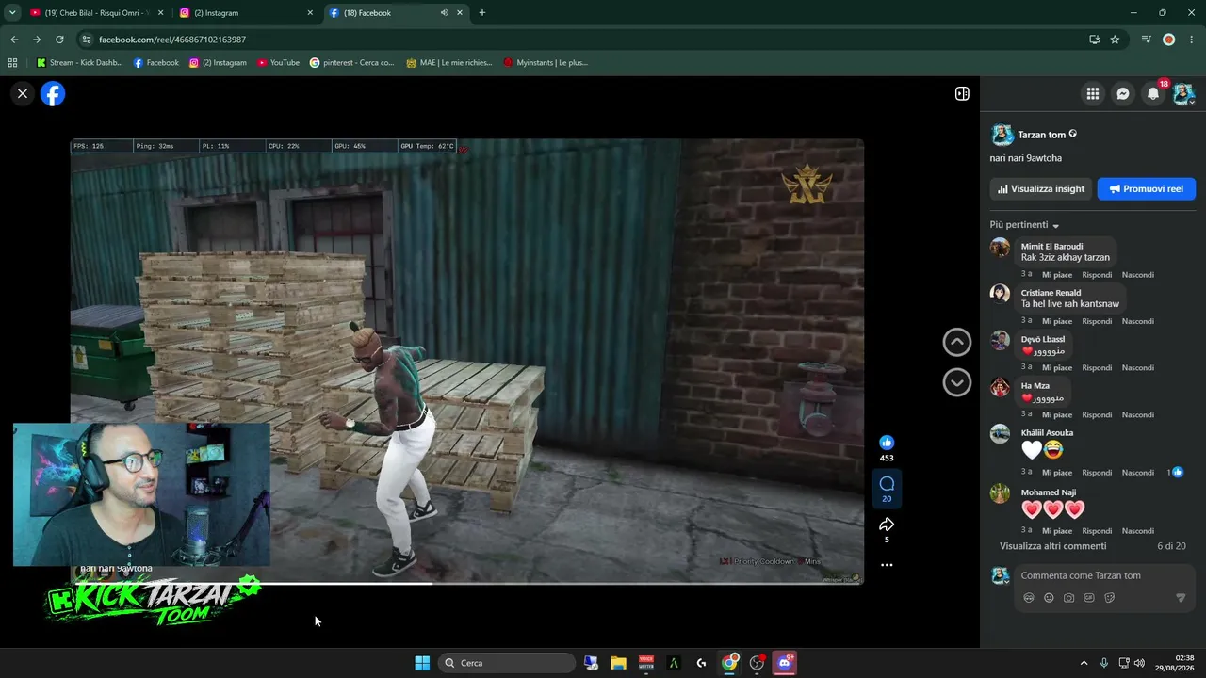
Task: Mute the Facebook tab audio
Action: click(x=444, y=13)
